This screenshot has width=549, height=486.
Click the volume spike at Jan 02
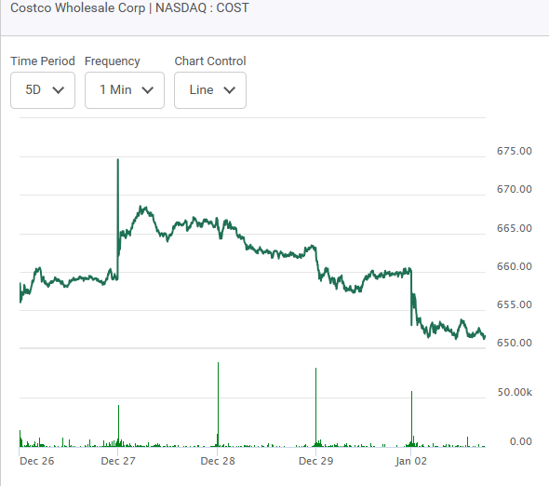tap(411, 419)
